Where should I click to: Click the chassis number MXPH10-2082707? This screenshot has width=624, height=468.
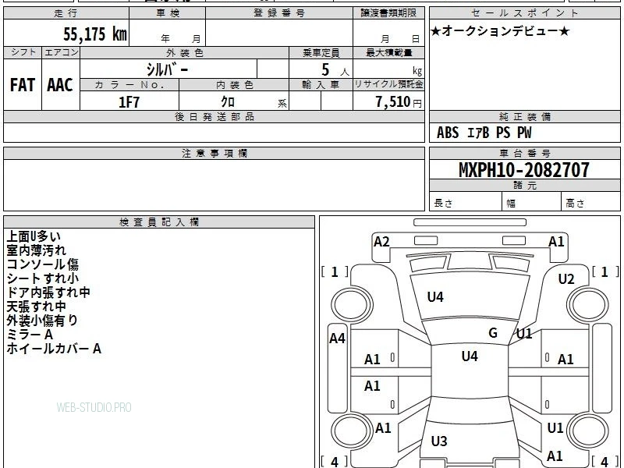[x=523, y=170]
